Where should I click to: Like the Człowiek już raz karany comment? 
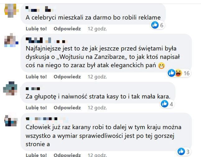[x=36, y=155]
